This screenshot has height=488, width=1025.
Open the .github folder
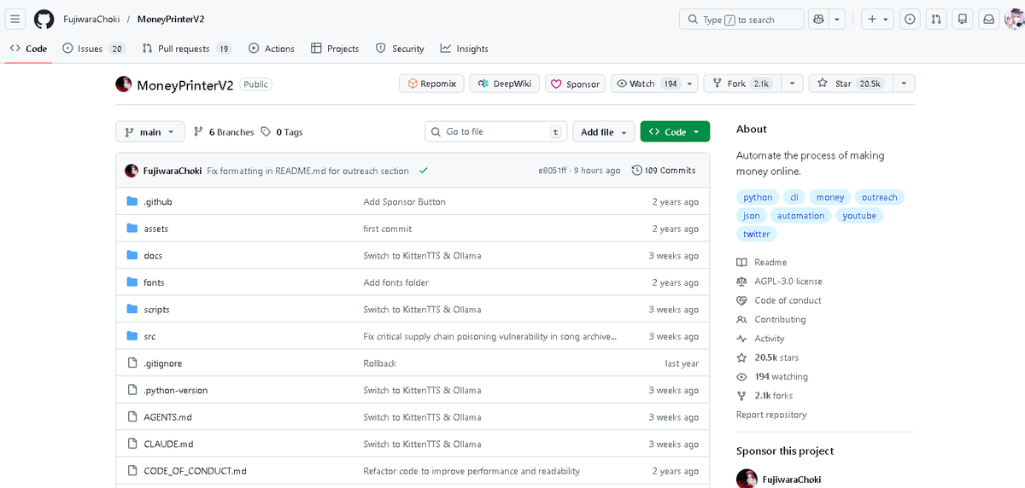click(158, 201)
